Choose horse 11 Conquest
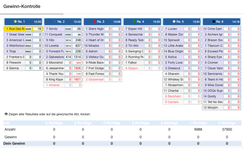 (63, 35)
